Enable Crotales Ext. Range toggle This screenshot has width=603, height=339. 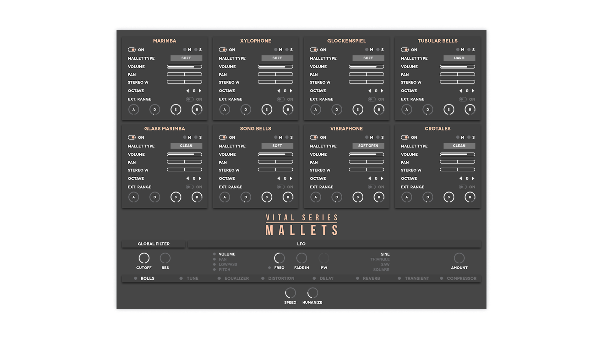tap(463, 187)
